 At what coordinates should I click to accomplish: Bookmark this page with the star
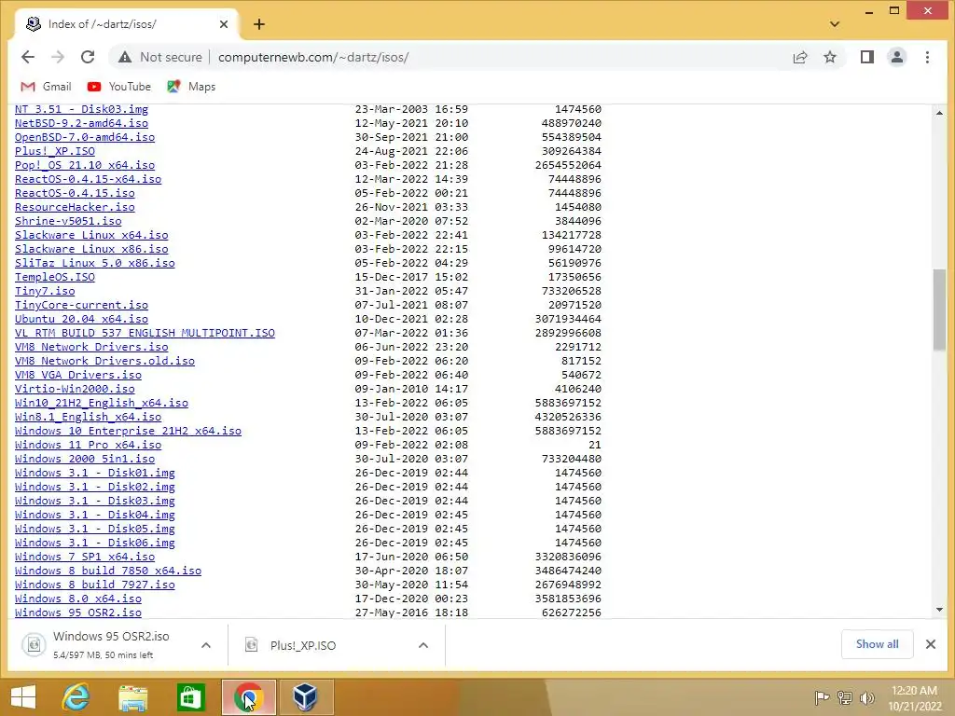pyautogui.click(x=829, y=57)
